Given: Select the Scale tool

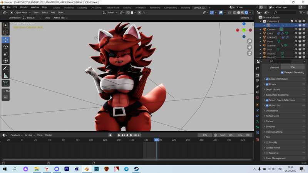Looking at the screenshot, I should point(5,54).
